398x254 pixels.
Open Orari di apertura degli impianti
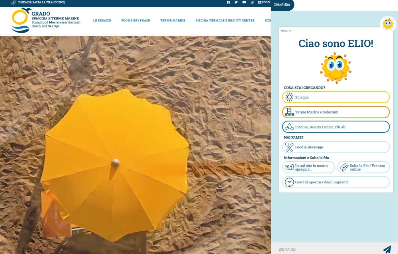(336, 182)
